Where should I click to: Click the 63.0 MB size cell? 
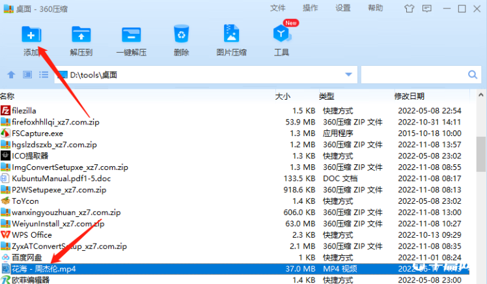coord(300,223)
